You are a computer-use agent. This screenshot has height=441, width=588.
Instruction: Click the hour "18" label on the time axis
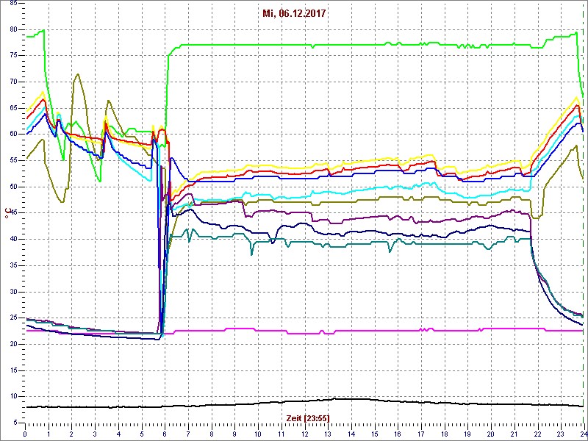tap(445, 433)
